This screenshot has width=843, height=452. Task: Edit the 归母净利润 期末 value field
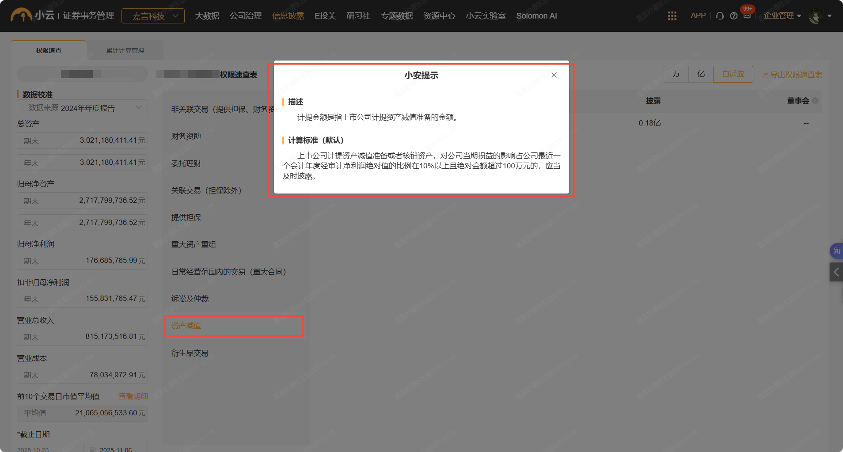tap(83, 261)
